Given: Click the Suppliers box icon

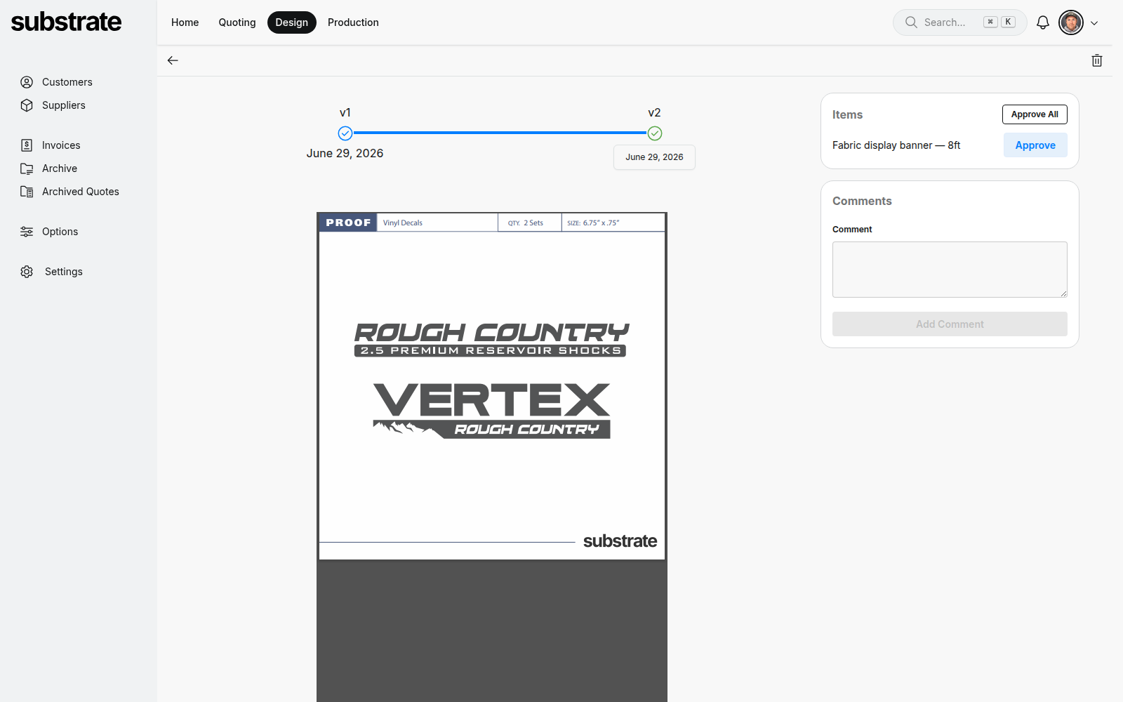Looking at the screenshot, I should 27,105.
